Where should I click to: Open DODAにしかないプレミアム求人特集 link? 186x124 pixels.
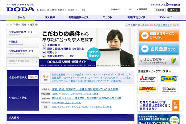pyautogui.click(x=75, y=94)
